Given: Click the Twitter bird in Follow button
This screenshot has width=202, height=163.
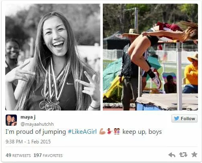Looking at the screenshot, I should 177,119.
